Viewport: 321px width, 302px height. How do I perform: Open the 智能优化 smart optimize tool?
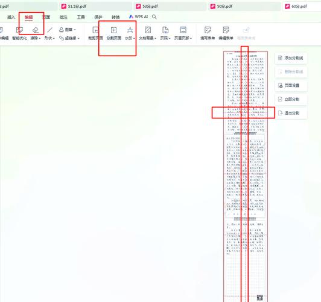(x=19, y=33)
